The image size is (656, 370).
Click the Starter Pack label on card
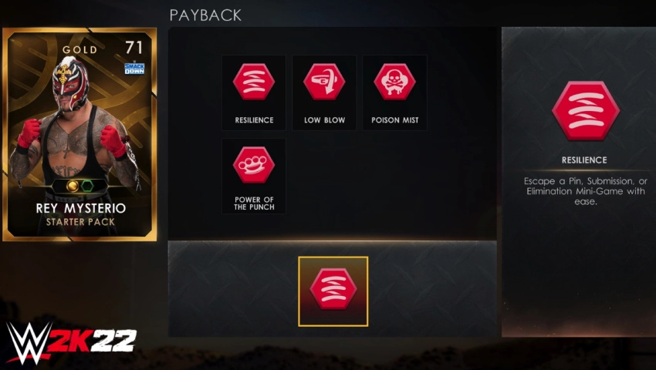pyautogui.click(x=80, y=222)
